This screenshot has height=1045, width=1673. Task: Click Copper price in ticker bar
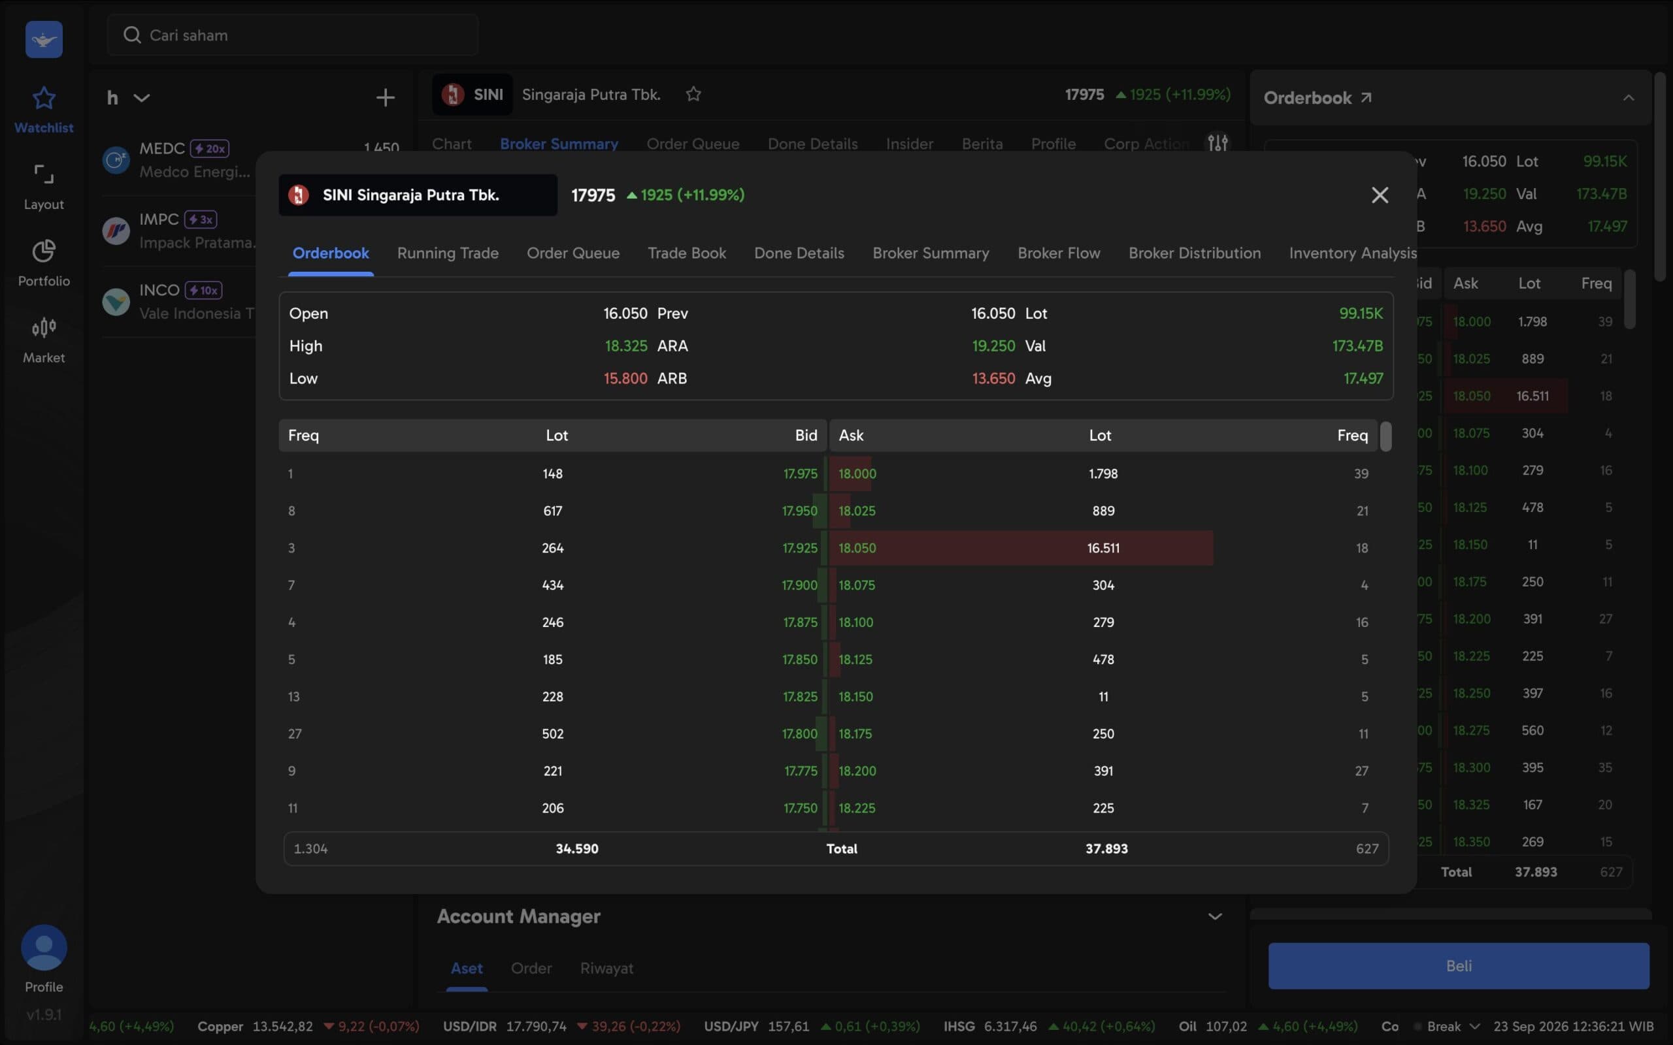tap(308, 1026)
